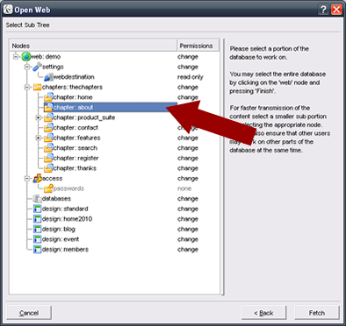Click the icon of chapter: features
Image resolution: width=346 pixels, height=326 pixels.
[48, 138]
